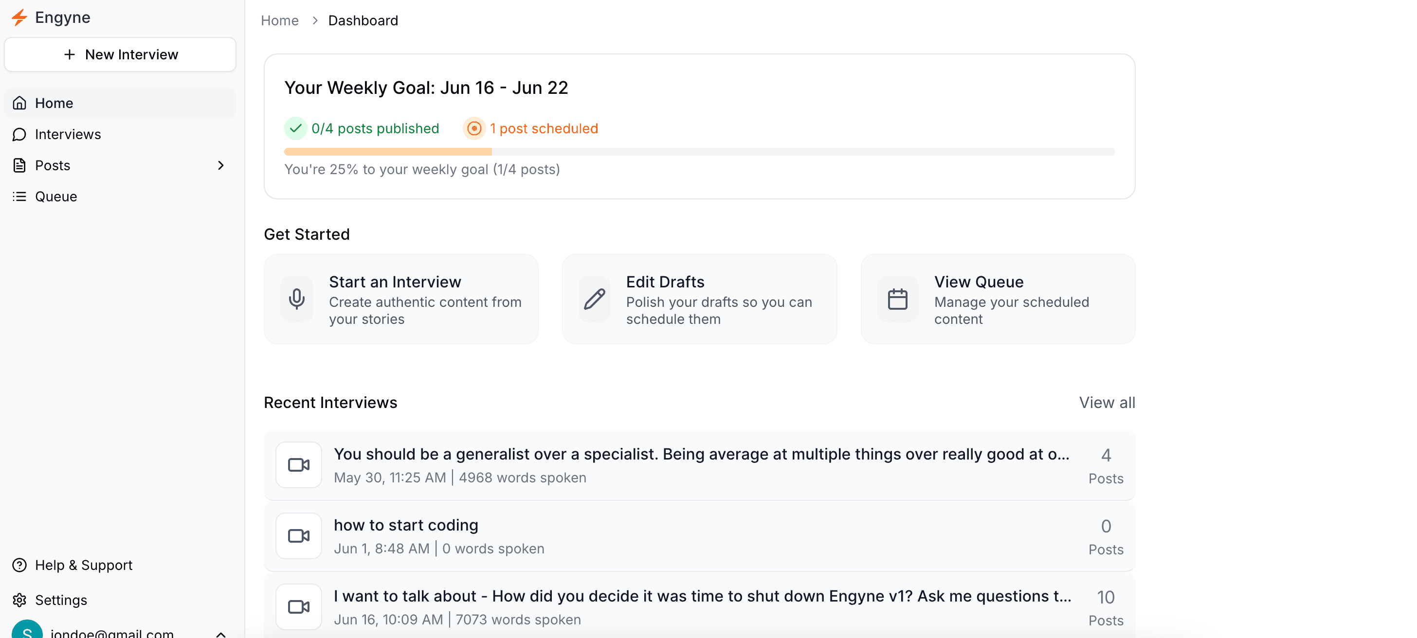
Task: Click the calendar icon in View Queue
Action: pos(898,299)
